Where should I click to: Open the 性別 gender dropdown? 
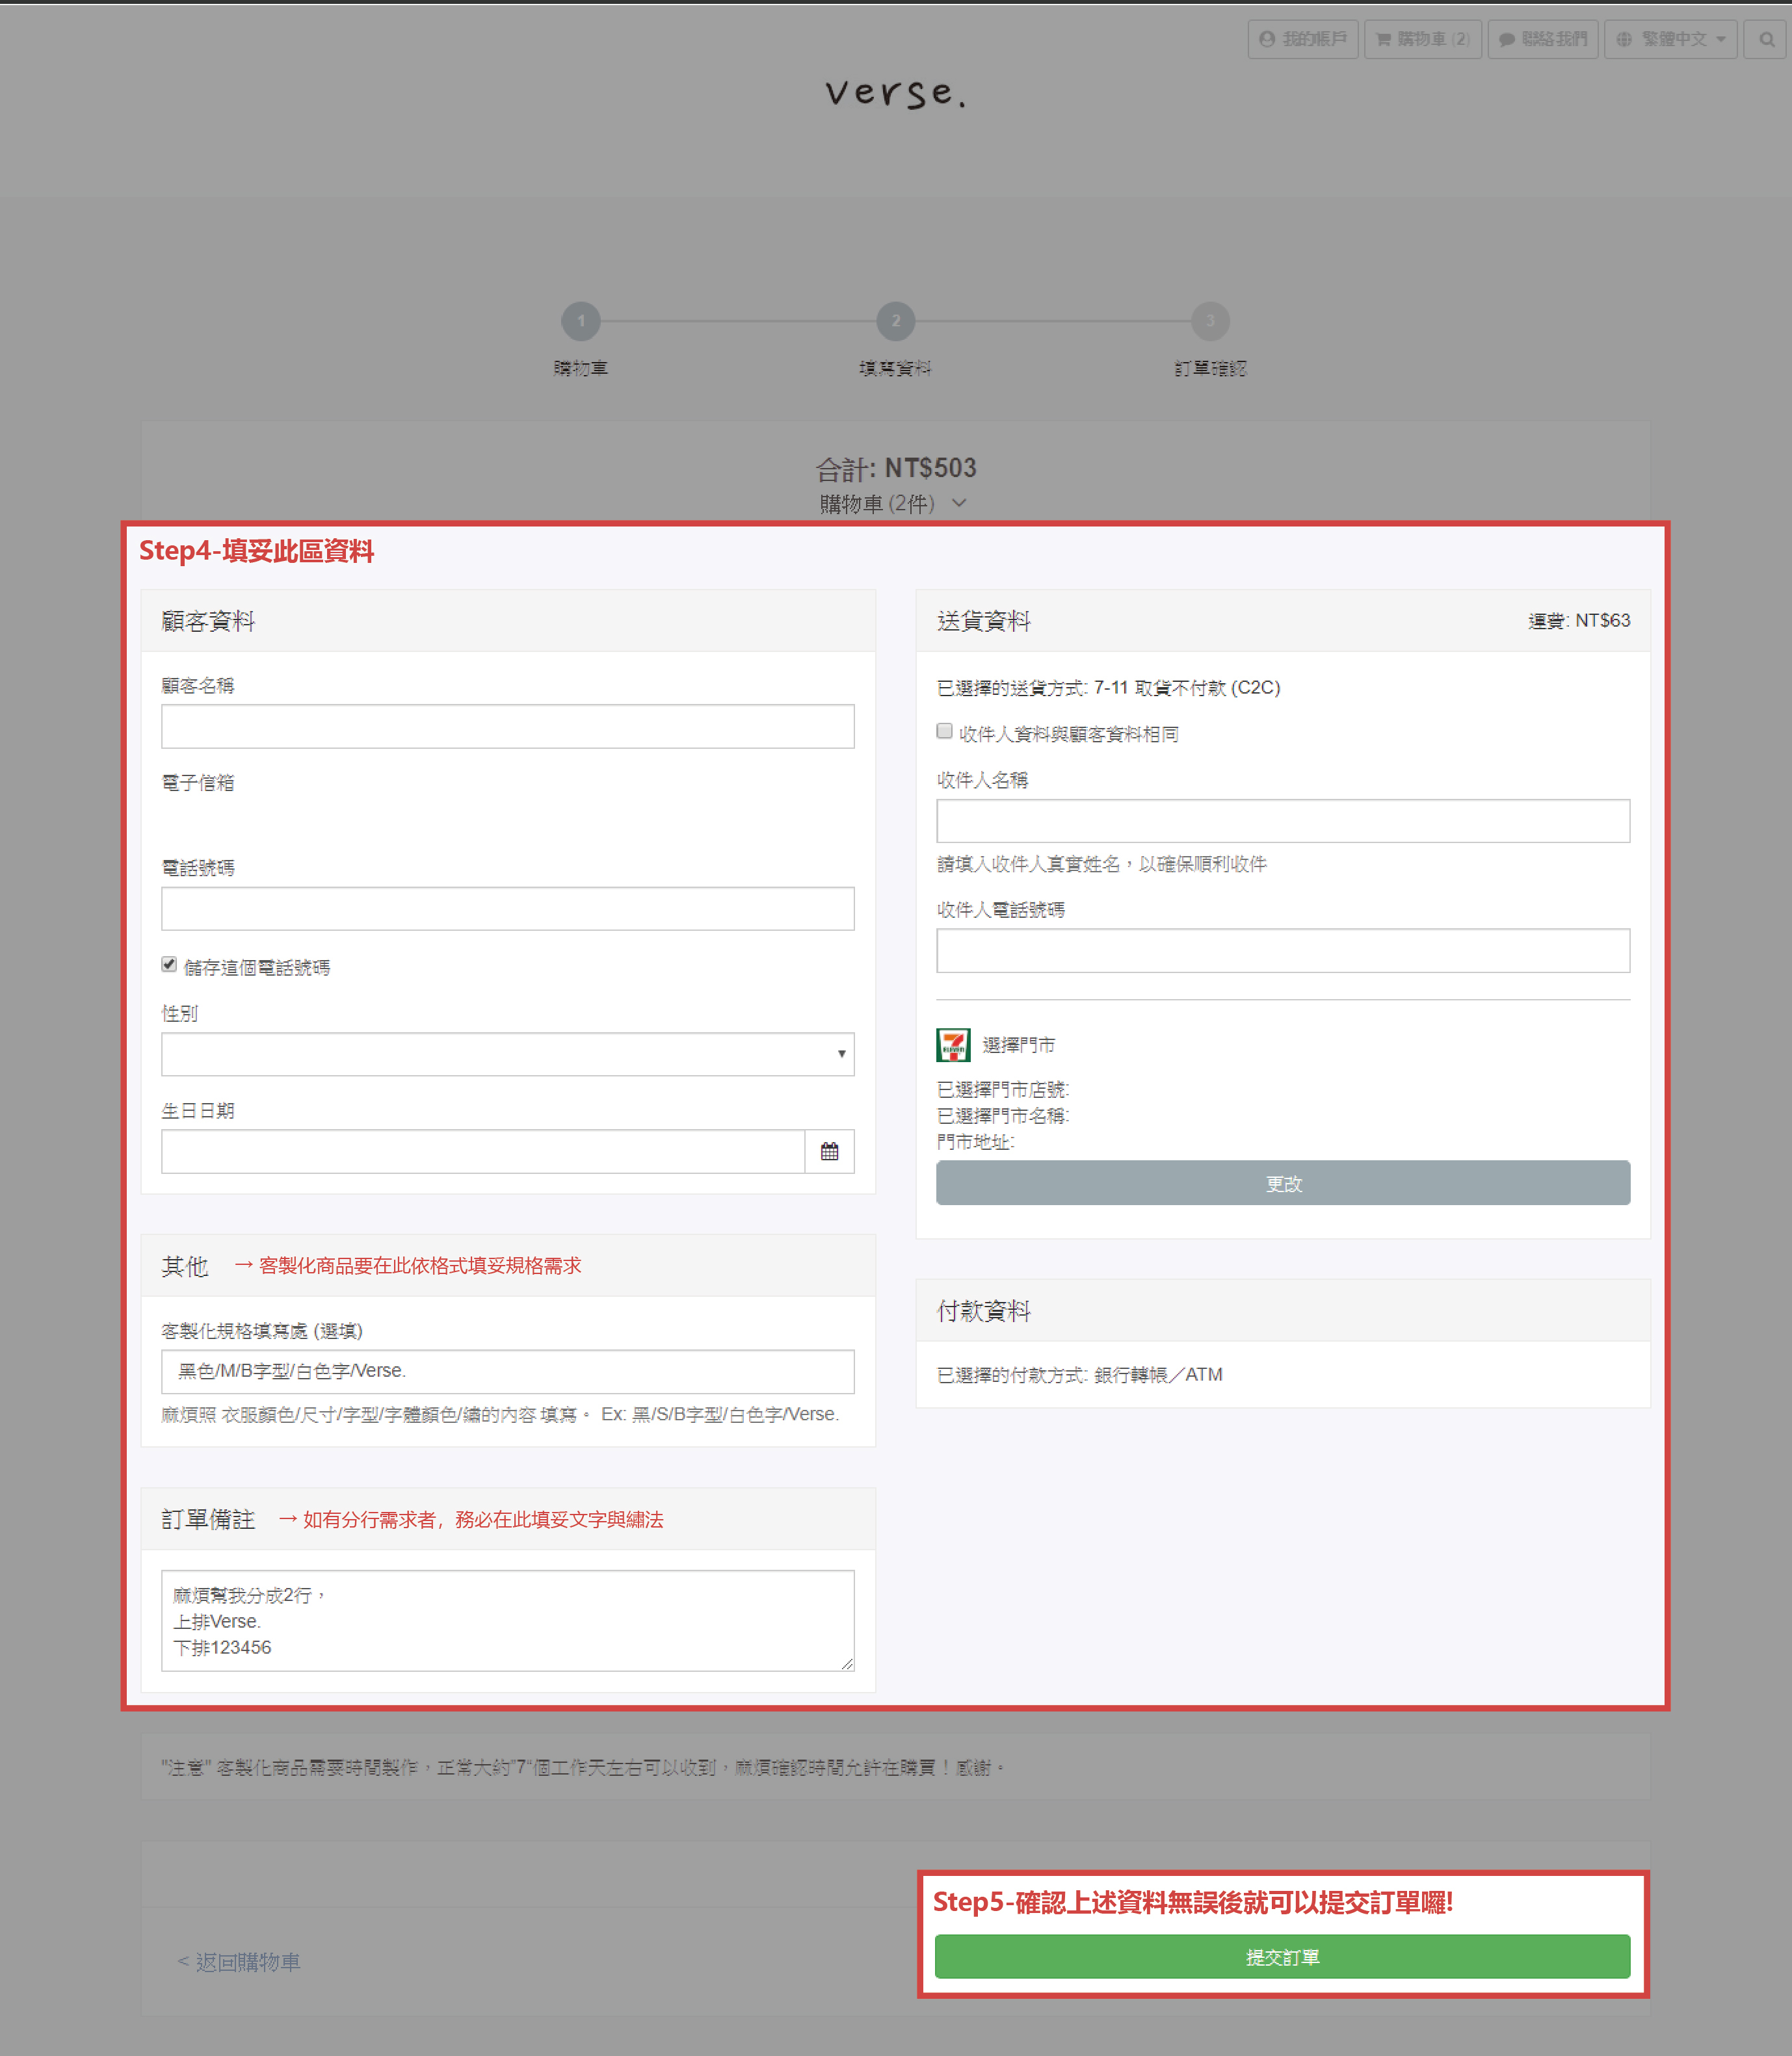tap(507, 1054)
